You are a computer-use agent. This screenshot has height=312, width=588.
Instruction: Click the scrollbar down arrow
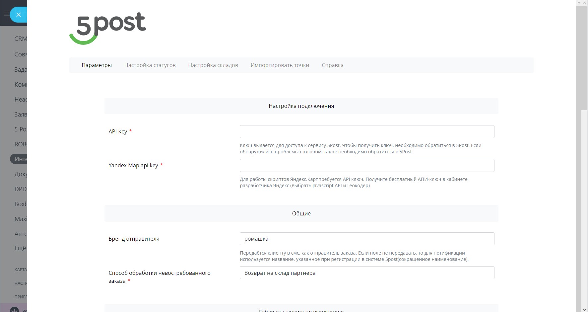click(584, 309)
